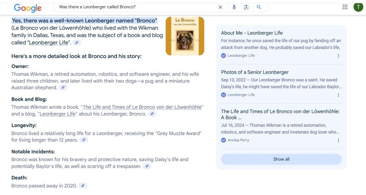
Task: Open the About Me - Leonberger Life source
Action: click(252, 33)
